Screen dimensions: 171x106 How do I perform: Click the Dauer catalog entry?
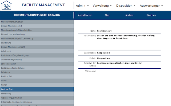(x=37, y=81)
